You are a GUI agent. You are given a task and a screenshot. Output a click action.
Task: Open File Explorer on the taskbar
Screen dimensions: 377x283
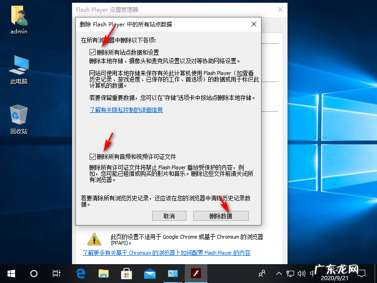pos(103,273)
